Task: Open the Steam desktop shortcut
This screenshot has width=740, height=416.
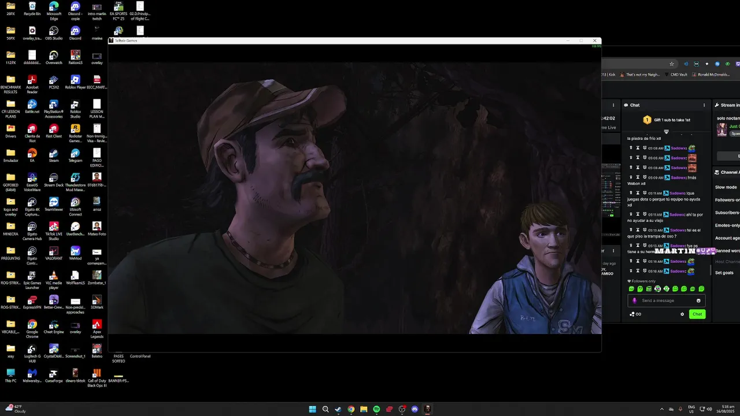Action: click(x=54, y=155)
